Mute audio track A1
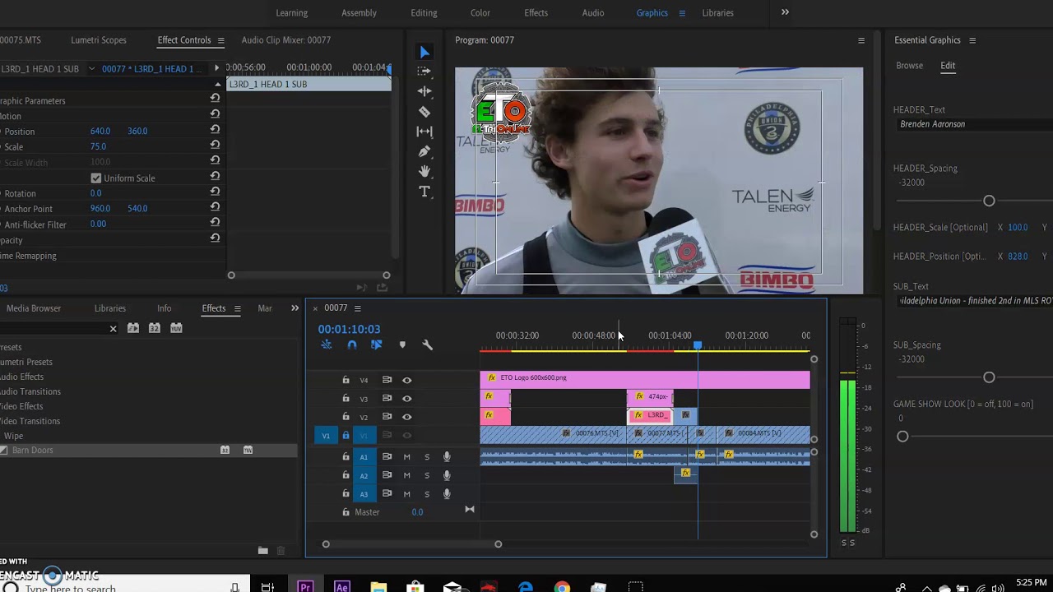Viewport: 1053px width, 592px height. click(x=406, y=456)
